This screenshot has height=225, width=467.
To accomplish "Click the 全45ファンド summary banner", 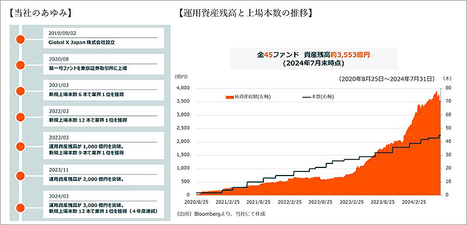I will pyautogui.click(x=314, y=59).
